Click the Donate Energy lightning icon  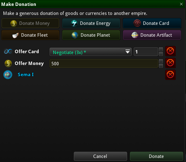(74, 23)
